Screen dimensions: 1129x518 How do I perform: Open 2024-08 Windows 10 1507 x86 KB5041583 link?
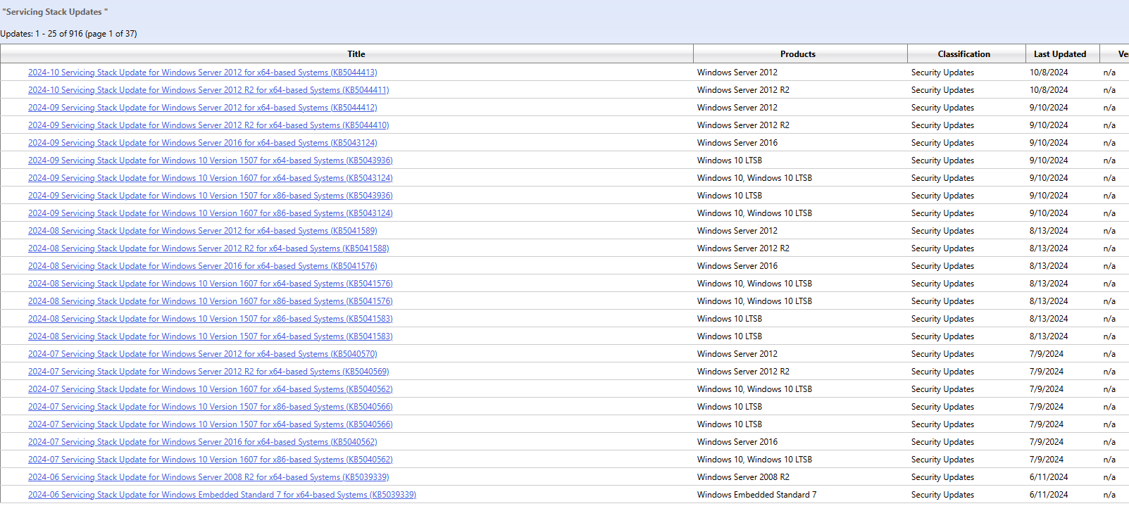[x=211, y=319]
